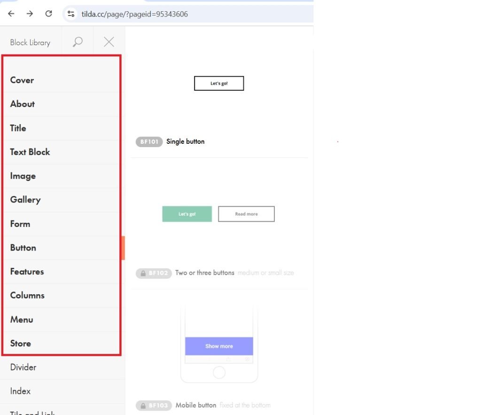Open the Form category

point(20,224)
